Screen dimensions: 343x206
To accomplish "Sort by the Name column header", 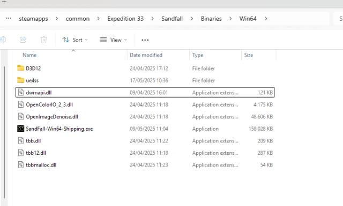I will [29, 55].
